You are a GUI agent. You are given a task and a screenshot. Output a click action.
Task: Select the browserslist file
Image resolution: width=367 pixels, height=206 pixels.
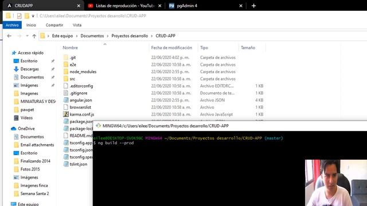[80, 107]
